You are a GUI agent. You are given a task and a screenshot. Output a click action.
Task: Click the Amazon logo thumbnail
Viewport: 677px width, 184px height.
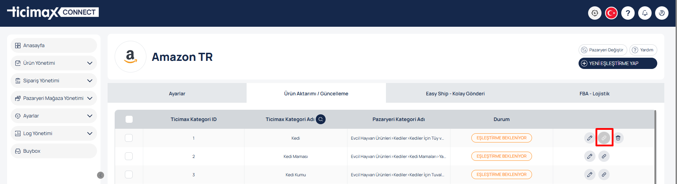pos(131,57)
